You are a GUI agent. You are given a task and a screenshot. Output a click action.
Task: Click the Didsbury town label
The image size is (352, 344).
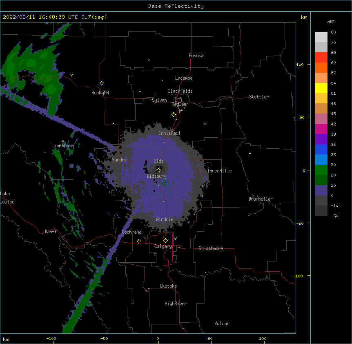click(157, 176)
